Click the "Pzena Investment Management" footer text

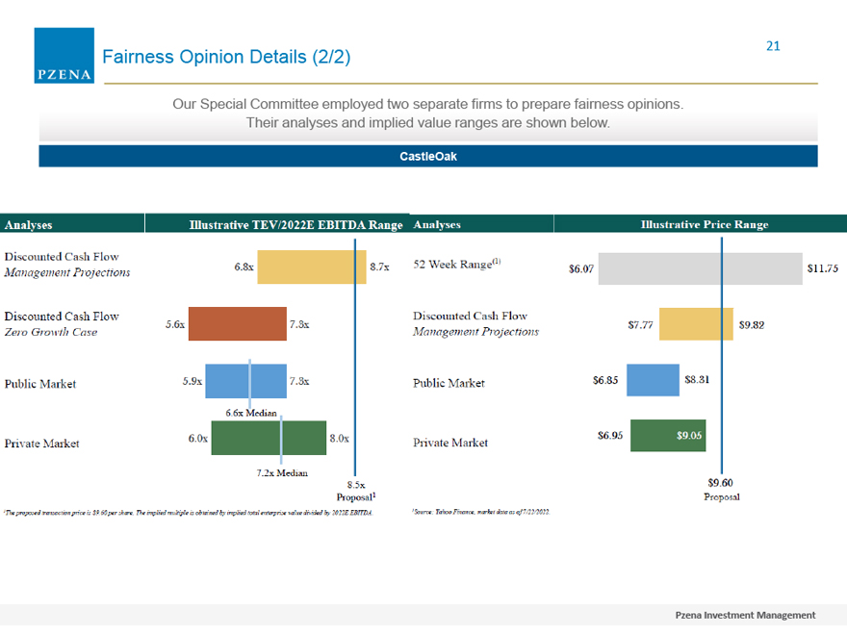pos(745,615)
